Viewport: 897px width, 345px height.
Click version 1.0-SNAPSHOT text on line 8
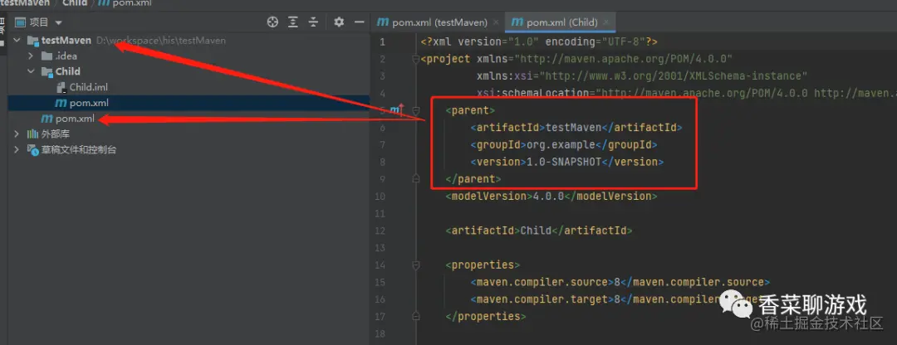pyautogui.click(x=567, y=162)
